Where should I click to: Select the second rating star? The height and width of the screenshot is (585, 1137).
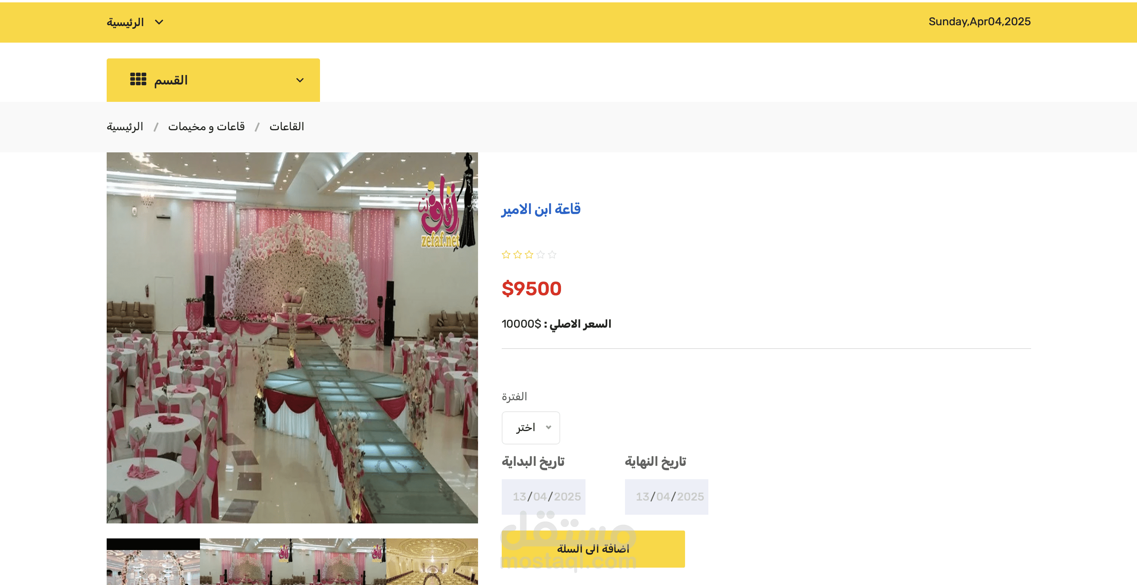517,255
